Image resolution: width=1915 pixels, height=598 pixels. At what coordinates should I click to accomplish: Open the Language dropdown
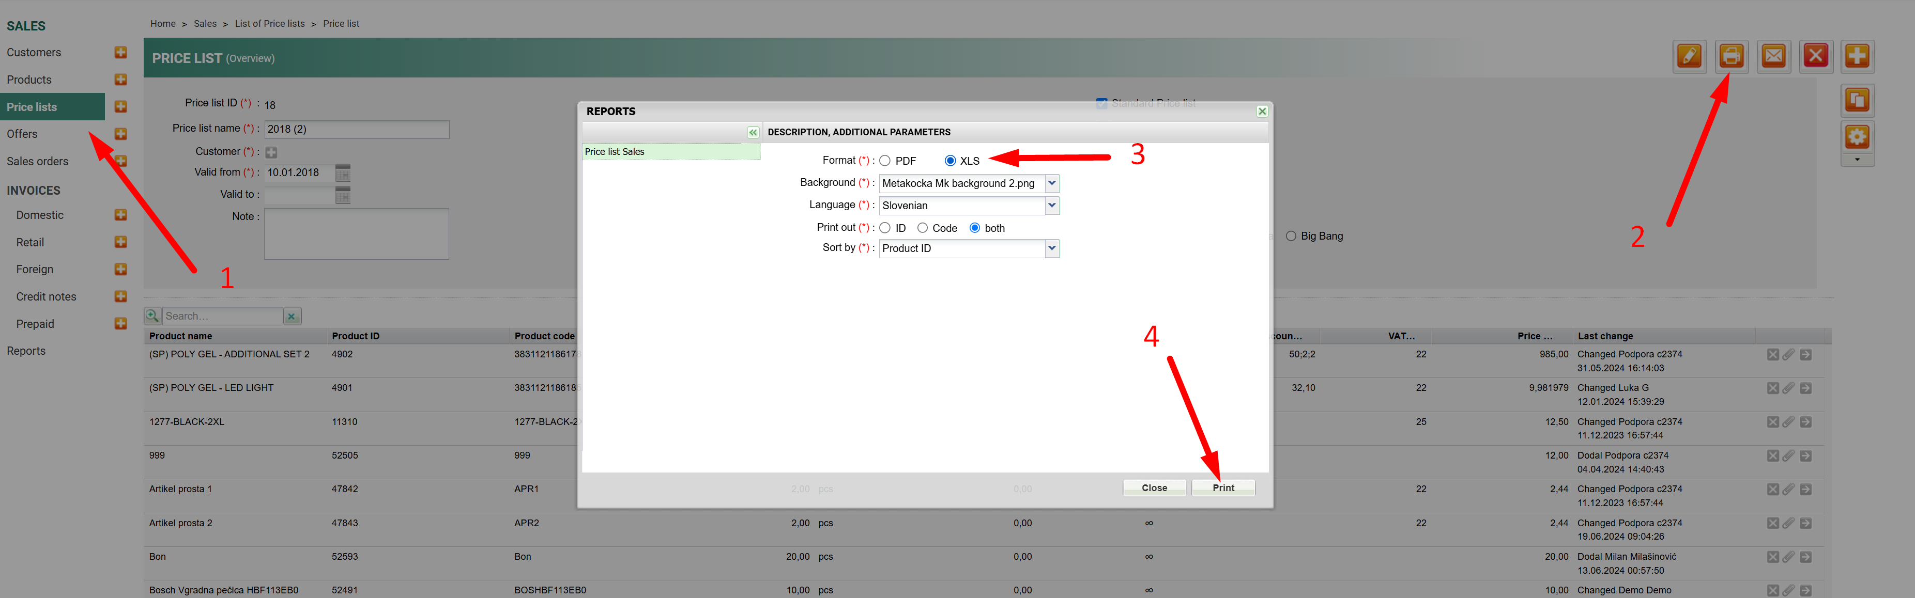pos(1051,206)
